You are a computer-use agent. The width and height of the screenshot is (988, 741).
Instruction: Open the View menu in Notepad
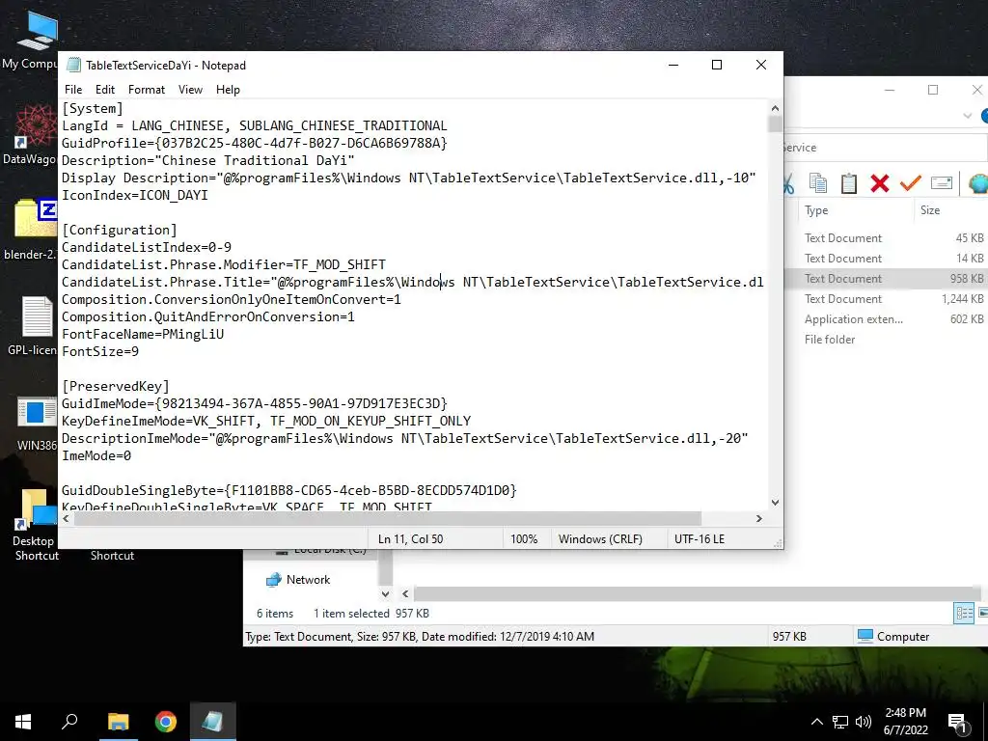[x=190, y=90]
